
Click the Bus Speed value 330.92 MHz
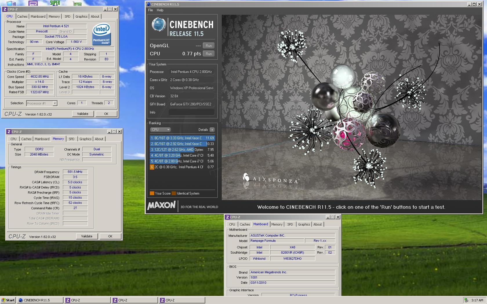[x=40, y=87]
